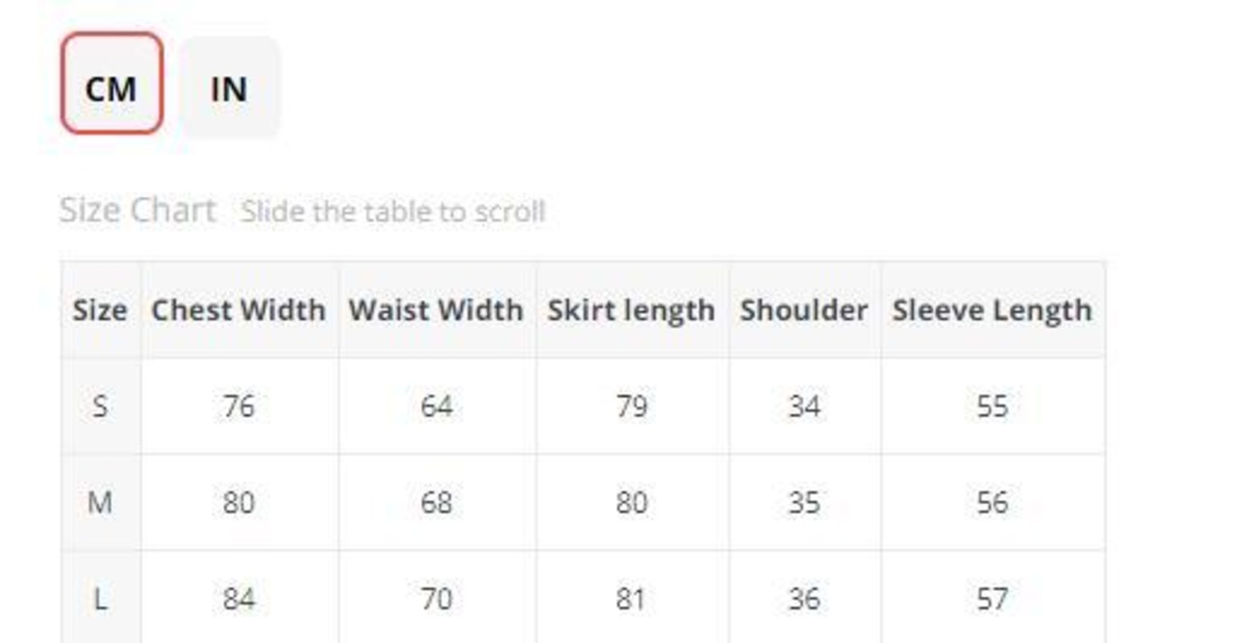Click the Chest Width column header
The width and height of the screenshot is (1237, 643).
pos(239,310)
